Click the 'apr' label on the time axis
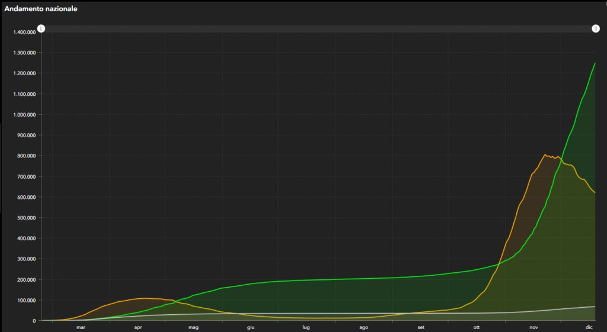 [138, 327]
